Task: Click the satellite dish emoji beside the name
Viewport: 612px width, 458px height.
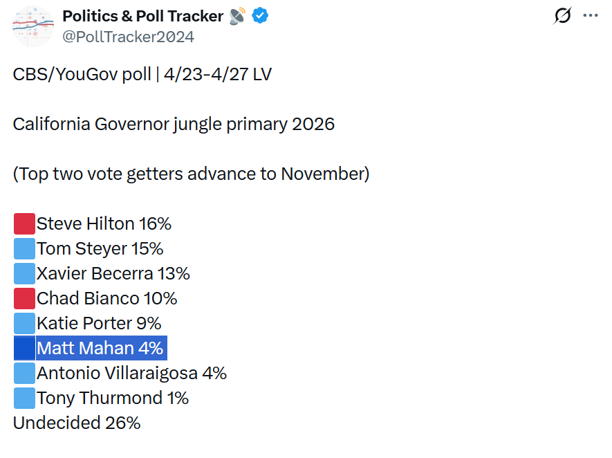Action: tap(237, 16)
